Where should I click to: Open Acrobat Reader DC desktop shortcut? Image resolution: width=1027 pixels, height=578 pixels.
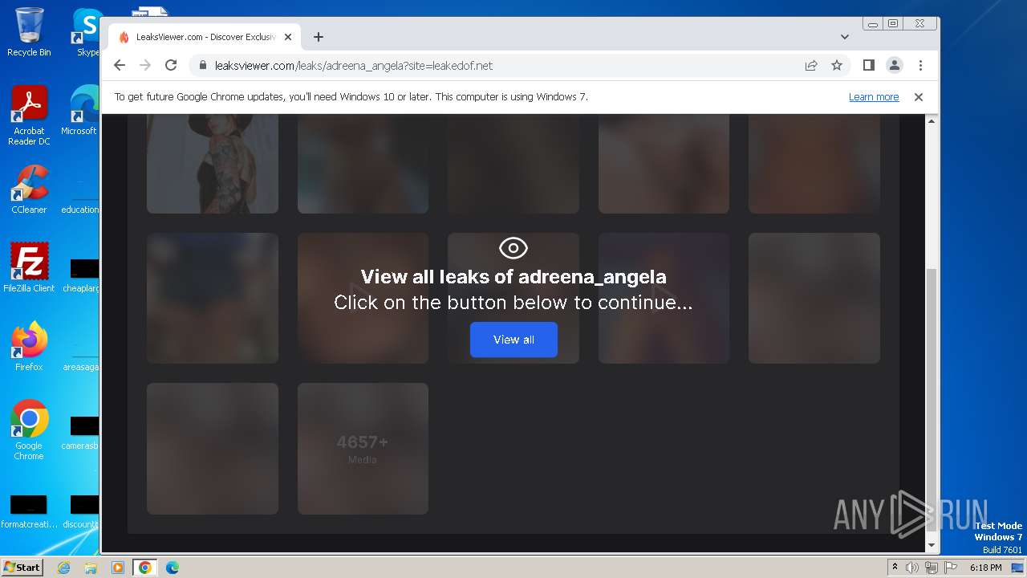click(29, 116)
